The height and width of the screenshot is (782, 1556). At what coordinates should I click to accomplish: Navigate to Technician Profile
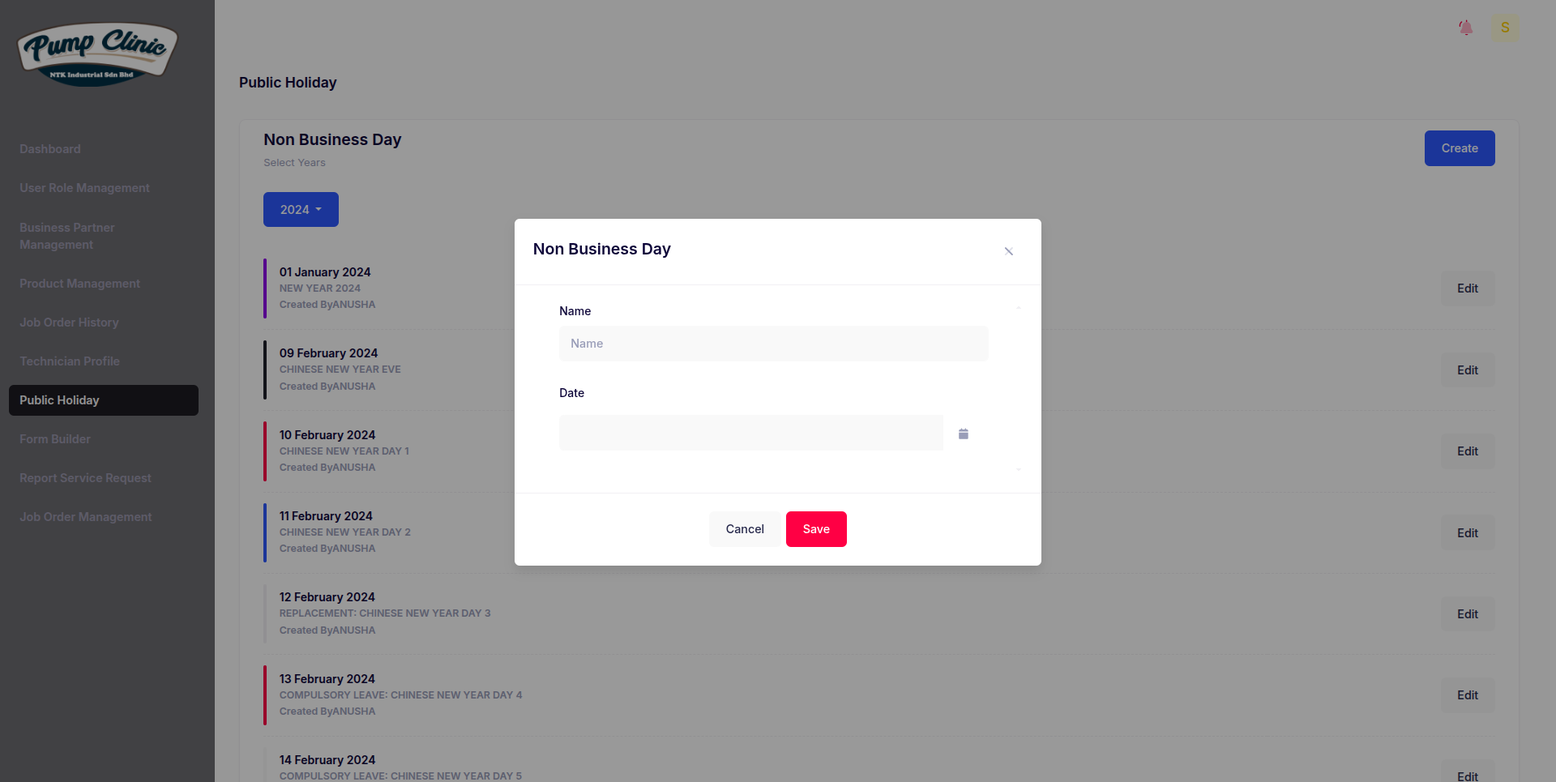coord(70,361)
